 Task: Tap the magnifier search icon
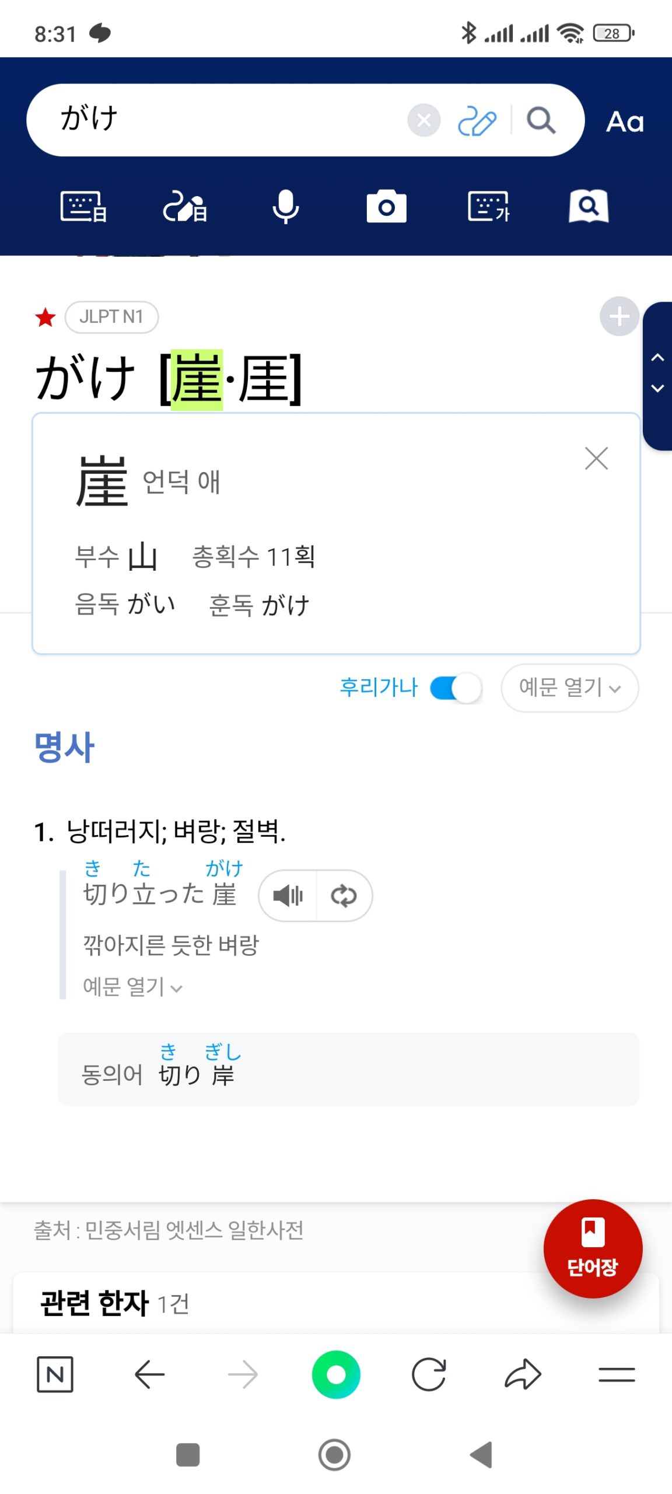541,121
